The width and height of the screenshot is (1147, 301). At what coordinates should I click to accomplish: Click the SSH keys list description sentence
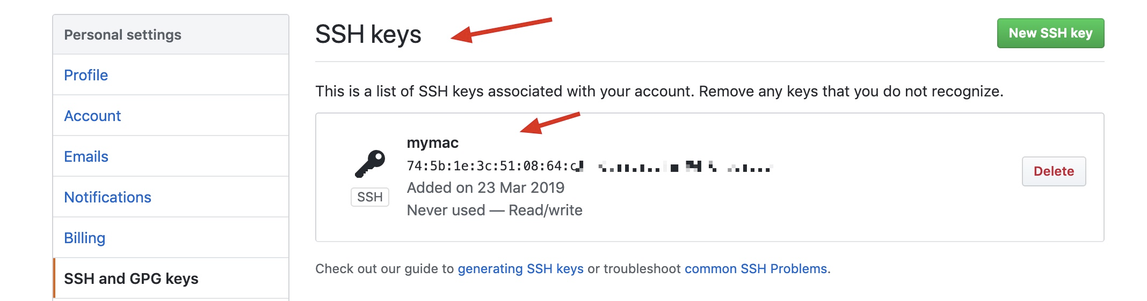click(659, 91)
